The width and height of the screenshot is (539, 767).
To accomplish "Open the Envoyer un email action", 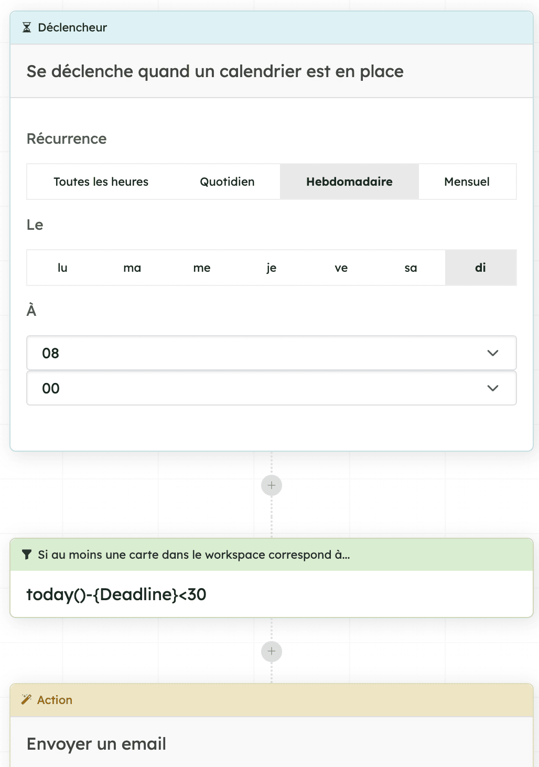I will pyautogui.click(x=96, y=743).
